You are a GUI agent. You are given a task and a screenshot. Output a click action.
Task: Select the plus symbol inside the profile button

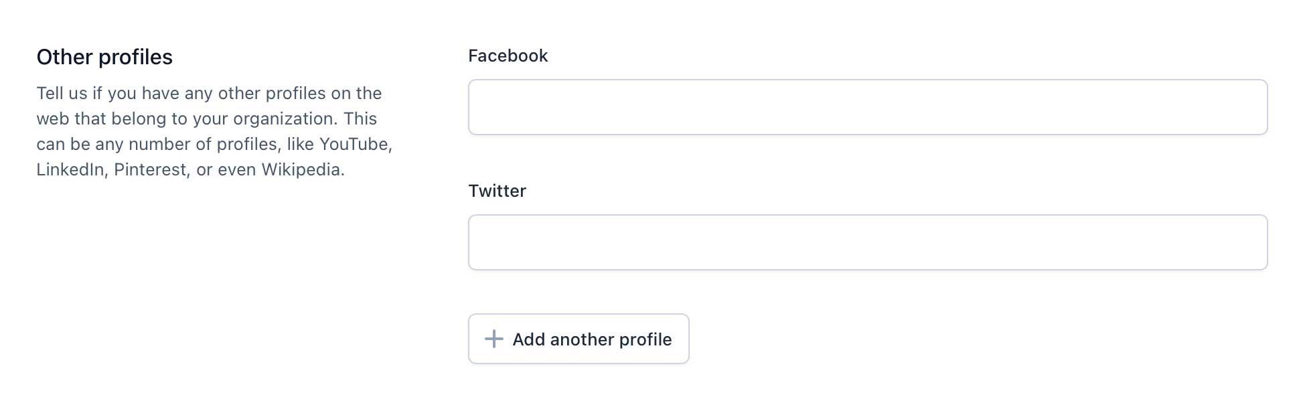coord(494,339)
